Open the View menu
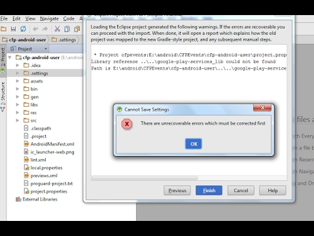314x236 pixels. point(30,18)
